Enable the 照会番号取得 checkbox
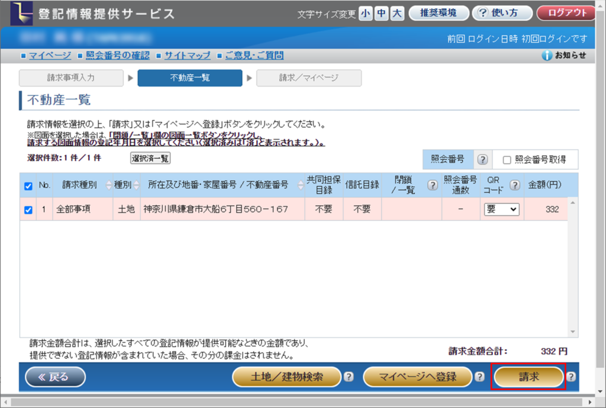Image resolution: width=606 pixels, height=408 pixels. [507, 160]
